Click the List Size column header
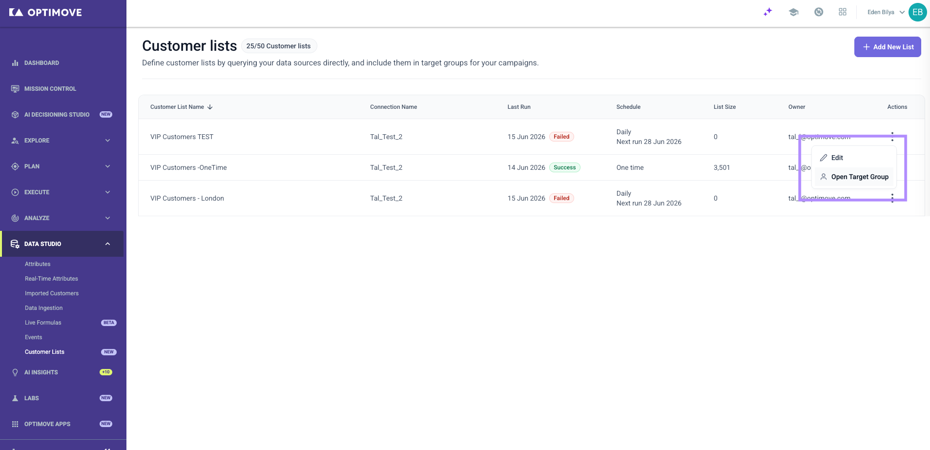930x450 pixels. coord(724,107)
